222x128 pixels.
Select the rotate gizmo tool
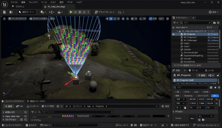point(115,19)
